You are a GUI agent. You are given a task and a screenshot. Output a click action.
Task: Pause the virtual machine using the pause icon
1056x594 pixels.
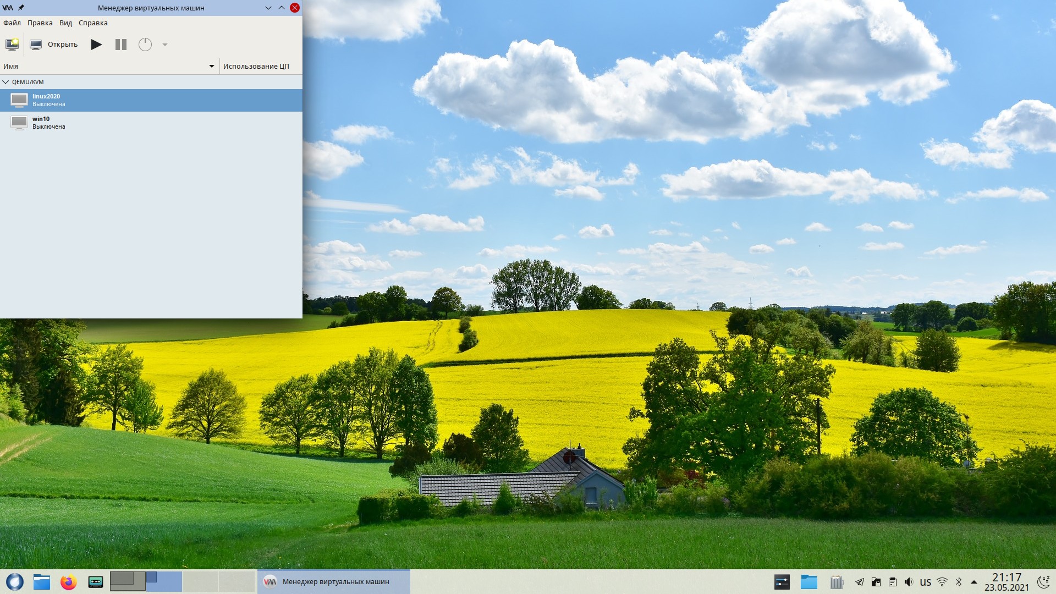click(x=121, y=45)
